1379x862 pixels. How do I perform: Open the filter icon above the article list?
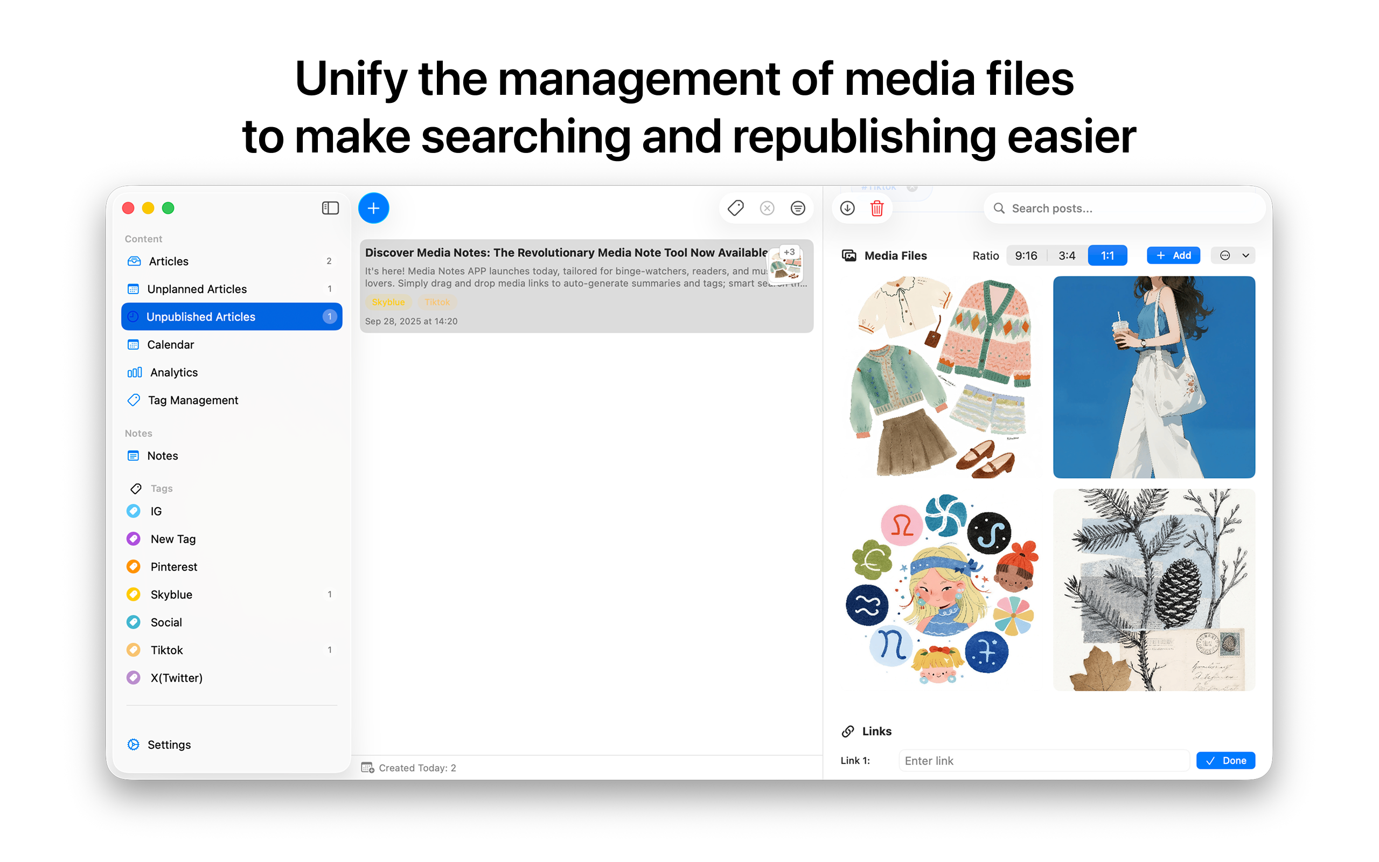[x=798, y=208]
